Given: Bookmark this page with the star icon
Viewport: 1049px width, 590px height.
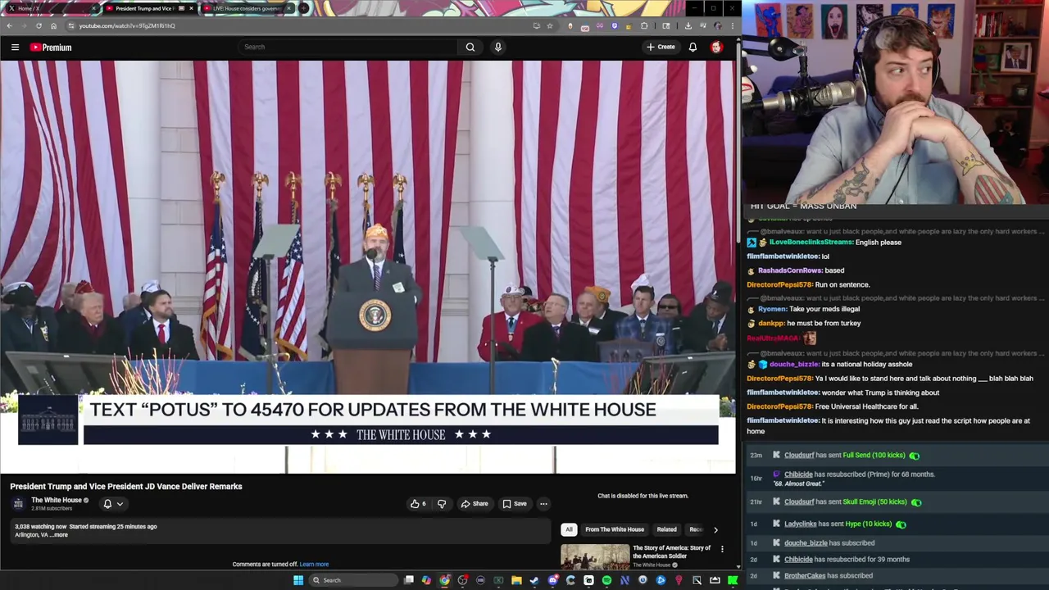Looking at the screenshot, I should 549,25.
